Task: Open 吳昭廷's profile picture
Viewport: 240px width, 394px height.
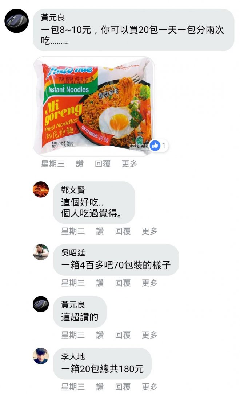Action: (41, 252)
